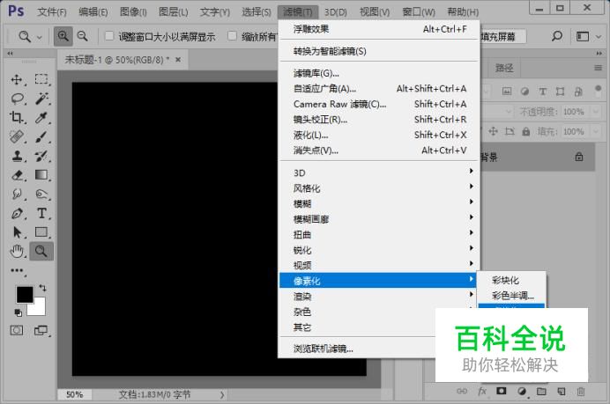
Task: Select the Magic Wand tool
Action: point(41,99)
